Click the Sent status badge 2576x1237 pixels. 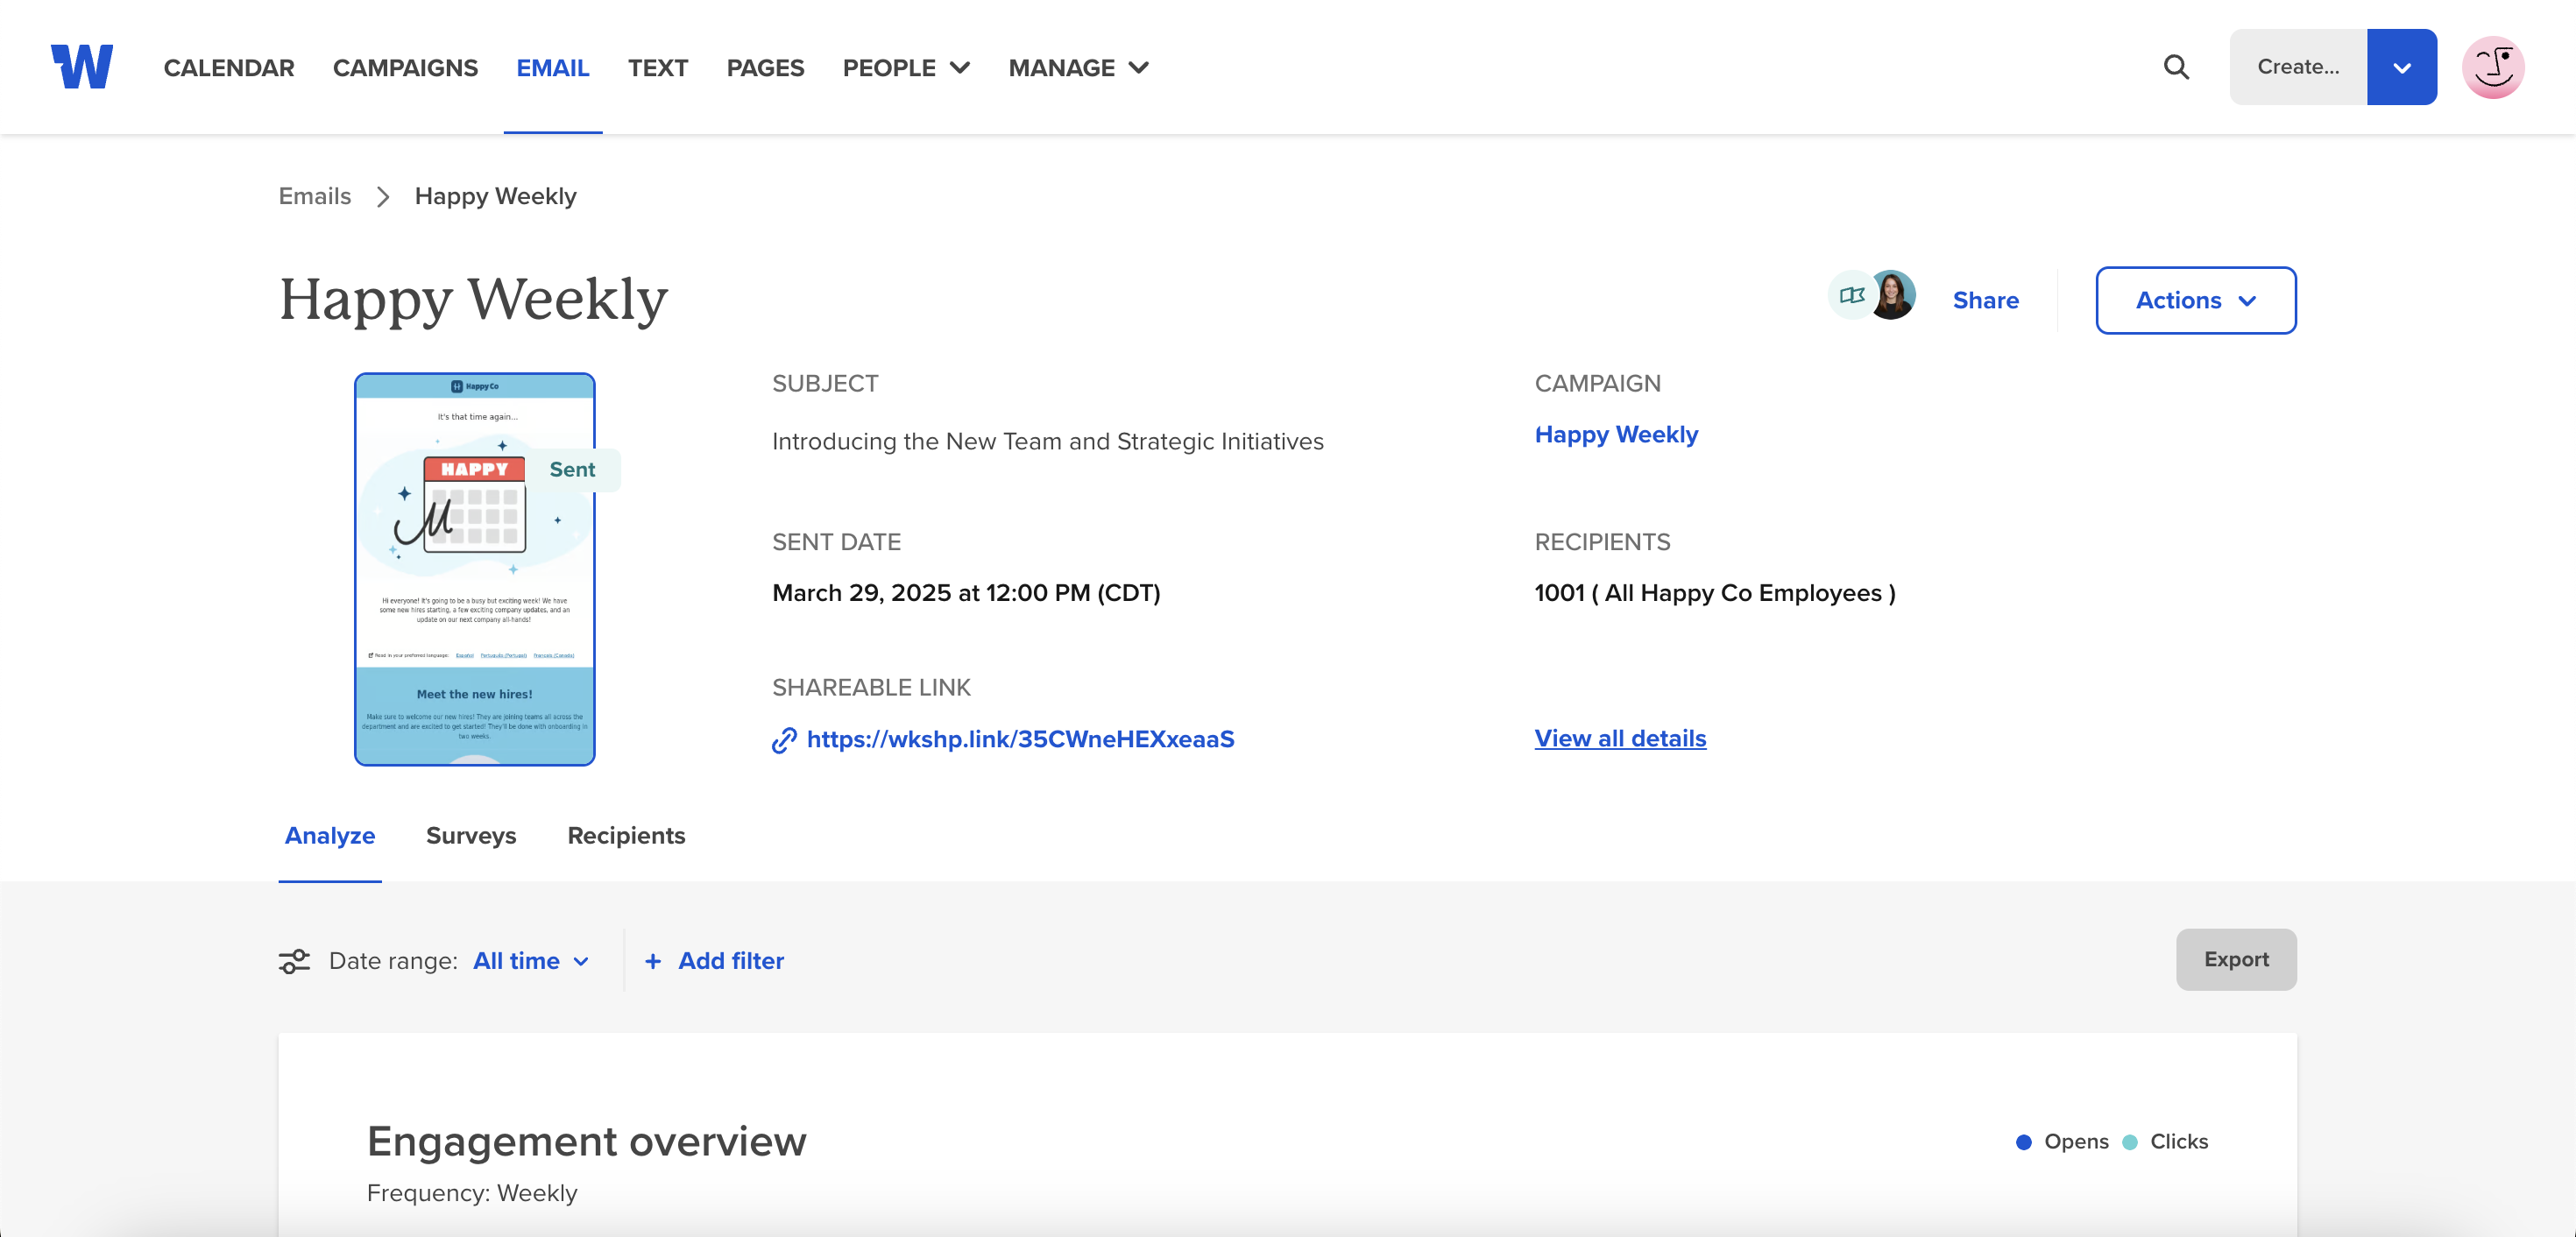click(x=572, y=470)
